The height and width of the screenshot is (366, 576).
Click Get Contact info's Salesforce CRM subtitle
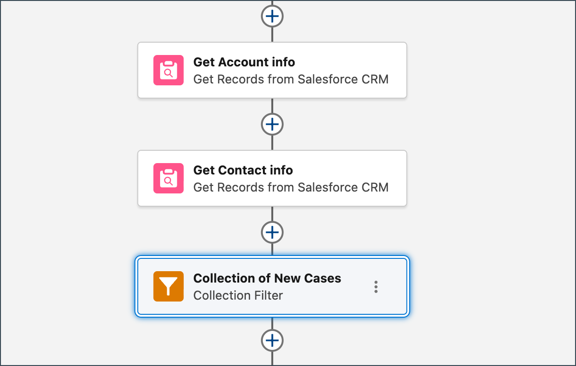click(291, 187)
